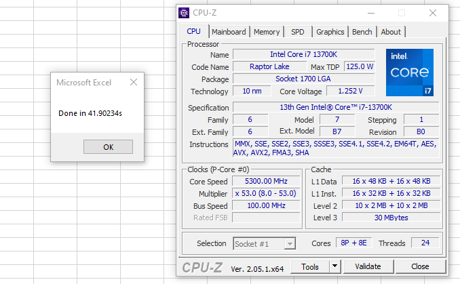Open the Bench tab

[x=362, y=32]
